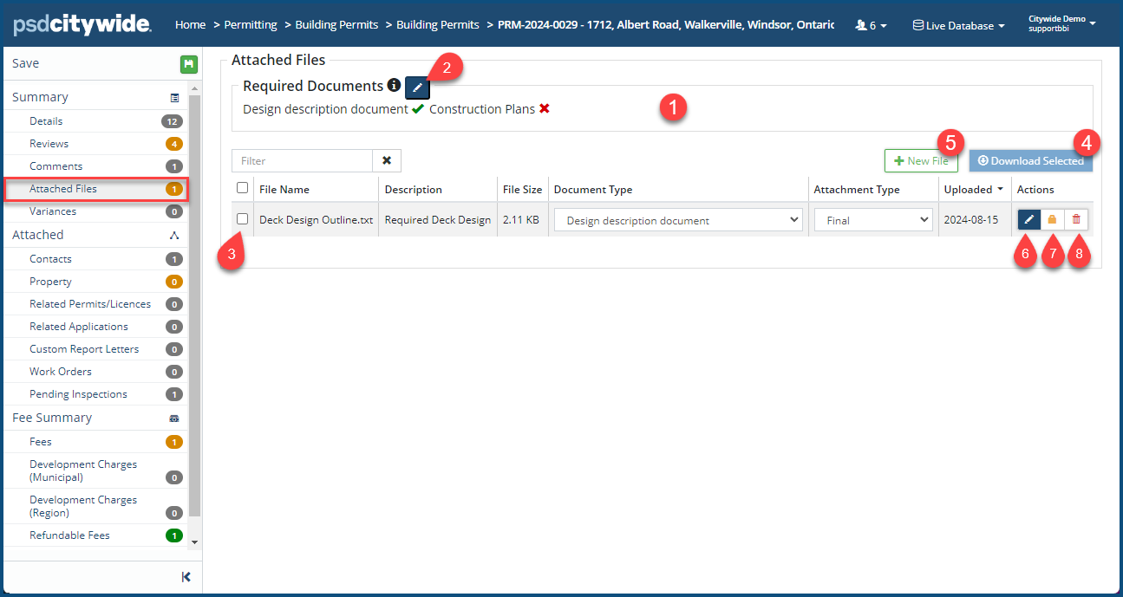Lock the Deck Design Outline.txt attachment
The height and width of the screenshot is (597, 1123).
[1052, 220]
